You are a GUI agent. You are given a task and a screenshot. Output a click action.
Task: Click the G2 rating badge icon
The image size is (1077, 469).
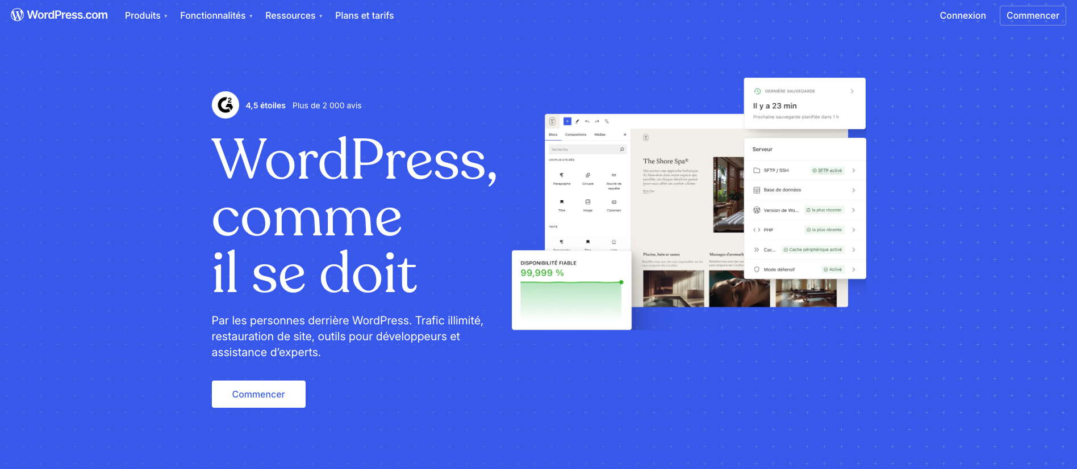(226, 105)
